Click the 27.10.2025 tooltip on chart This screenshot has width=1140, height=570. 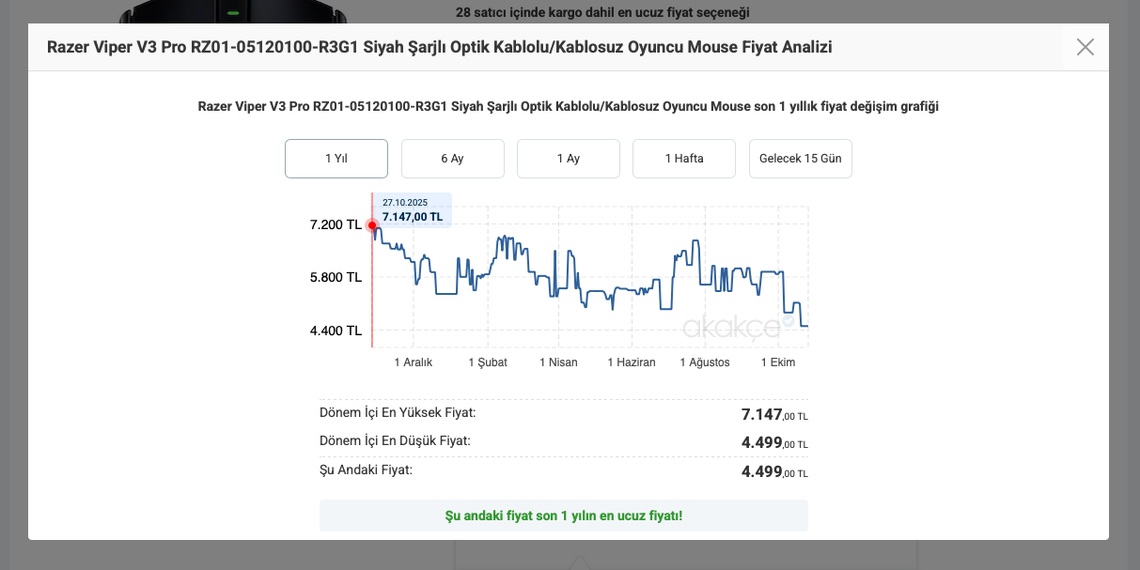(x=414, y=209)
